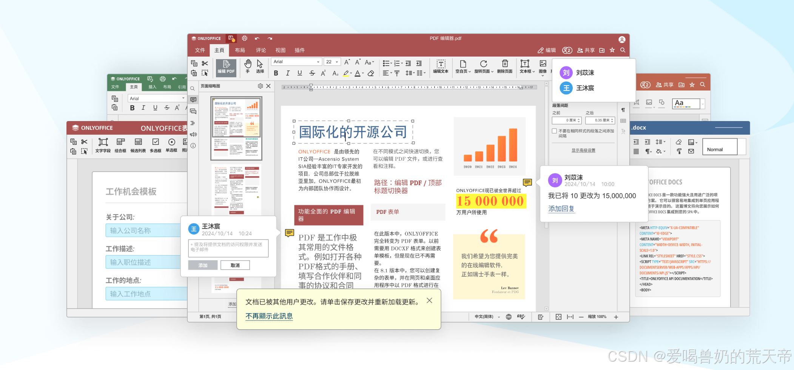The image size is (794, 370).
Task: Open the bullet list dropdown
Action: click(387, 63)
